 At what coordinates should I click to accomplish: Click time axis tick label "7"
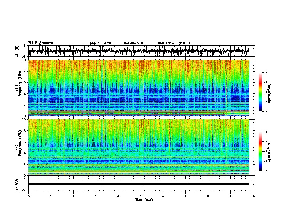tap(186, 196)
